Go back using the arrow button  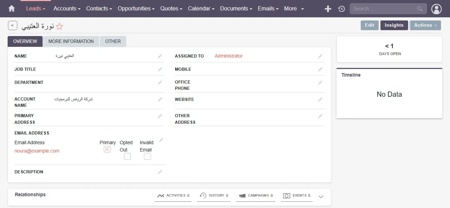(x=12, y=26)
